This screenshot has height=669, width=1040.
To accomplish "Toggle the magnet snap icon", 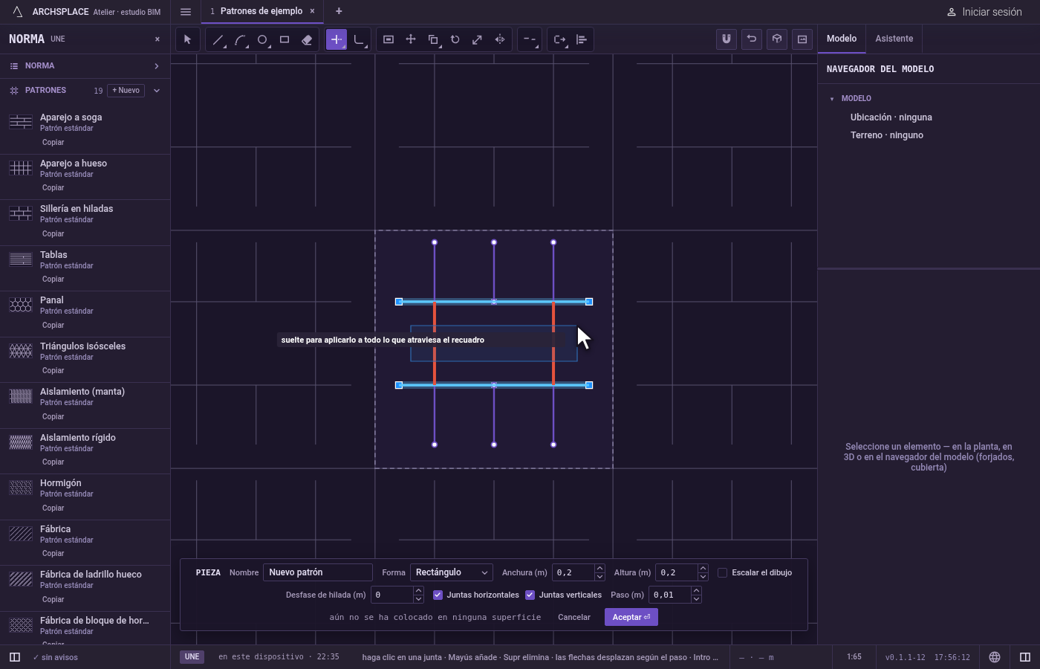I will point(727,39).
